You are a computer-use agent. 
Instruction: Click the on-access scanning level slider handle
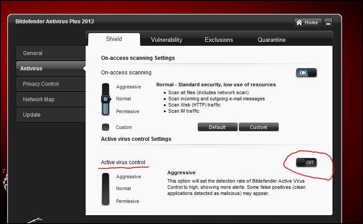pyautogui.click(x=106, y=99)
